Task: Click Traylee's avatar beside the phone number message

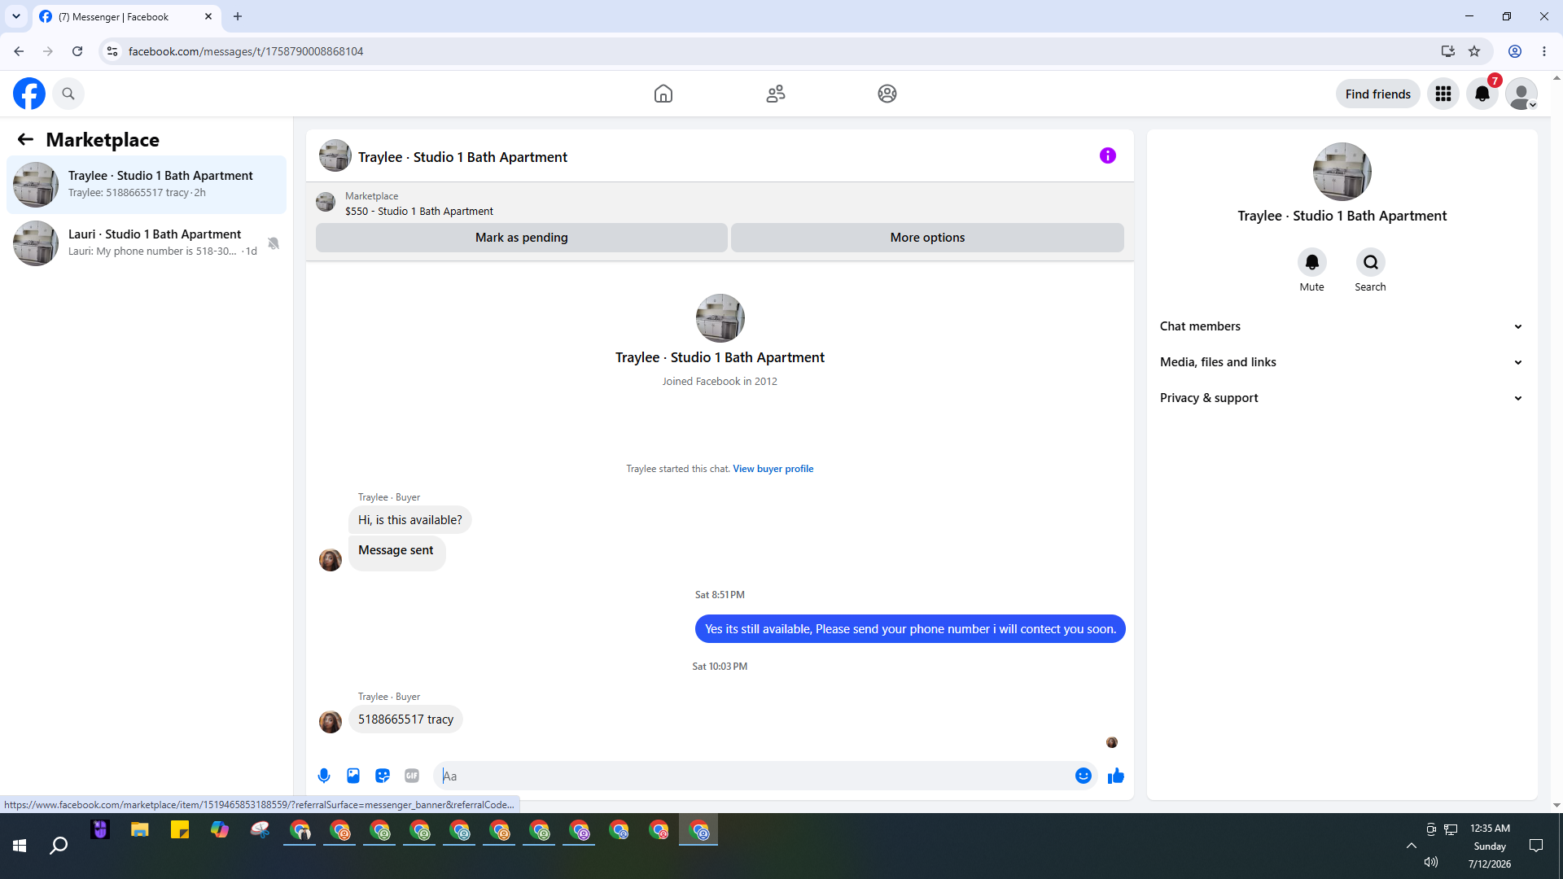Action: [x=331, y=722]
